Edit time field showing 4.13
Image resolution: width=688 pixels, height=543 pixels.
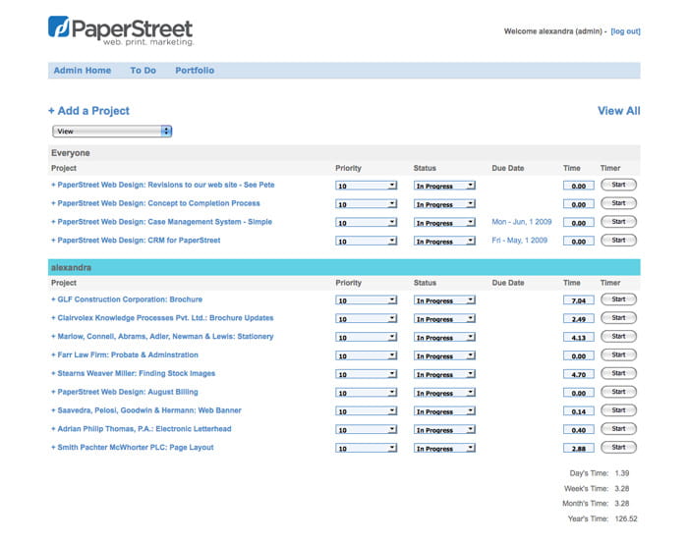tap(578, 337)
